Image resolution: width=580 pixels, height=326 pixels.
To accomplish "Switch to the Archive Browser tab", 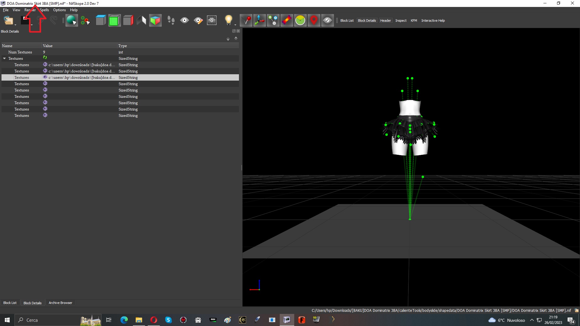I will pos(60,303).
